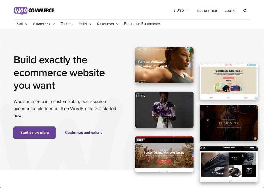Select Enterprise Ecommerce in the navigation
This screenshot has height=188, width=264.
142,24
